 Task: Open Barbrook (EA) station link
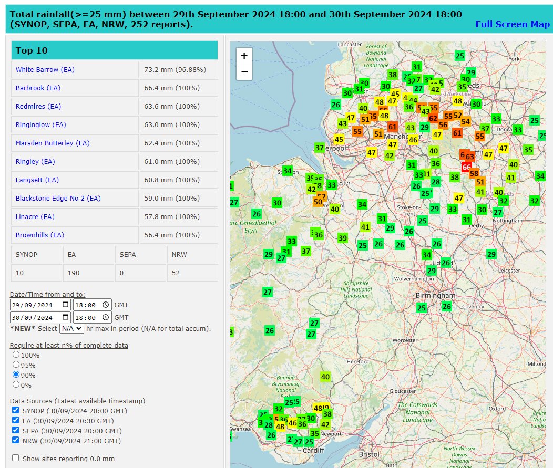tap(38, 88)
